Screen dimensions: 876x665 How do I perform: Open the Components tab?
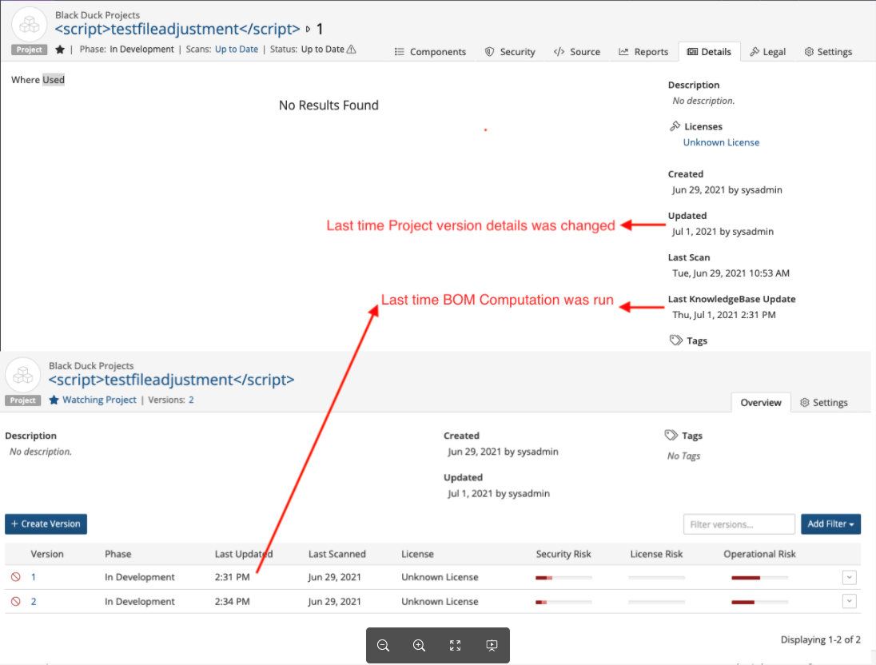coord(430,52)
